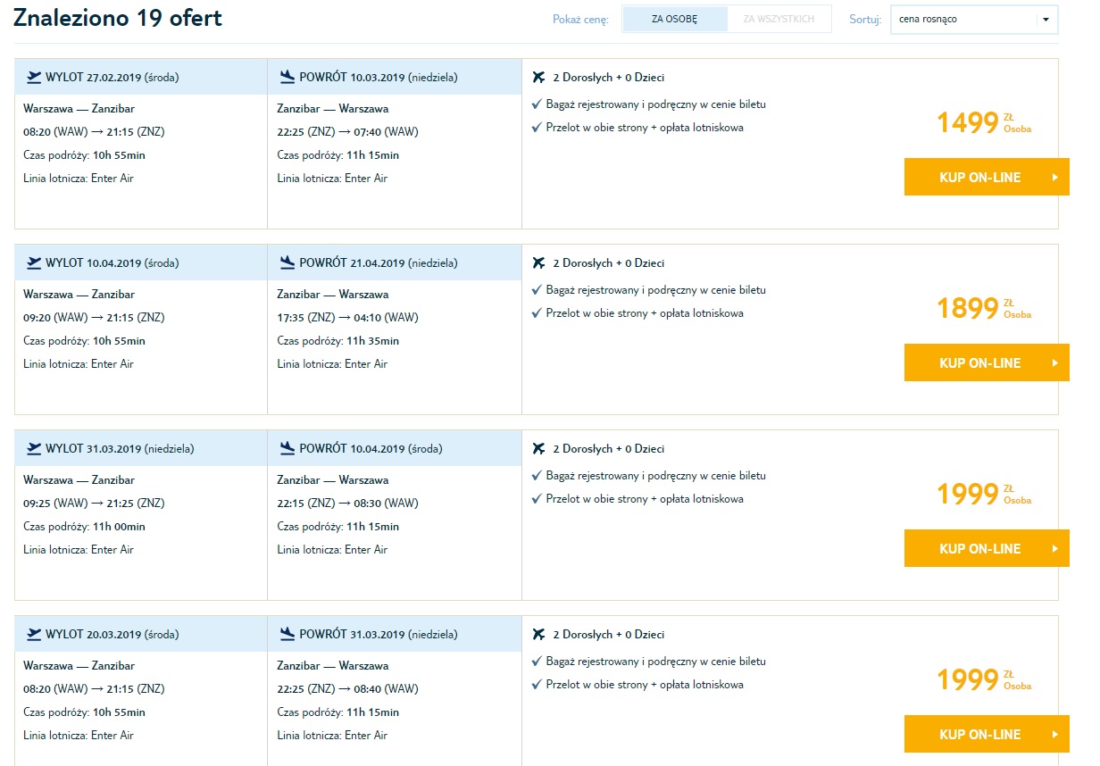Click POWRÓT 10.04.2019 header
The height and width of the screenshot is (766, 1100).
coord(395,448)
